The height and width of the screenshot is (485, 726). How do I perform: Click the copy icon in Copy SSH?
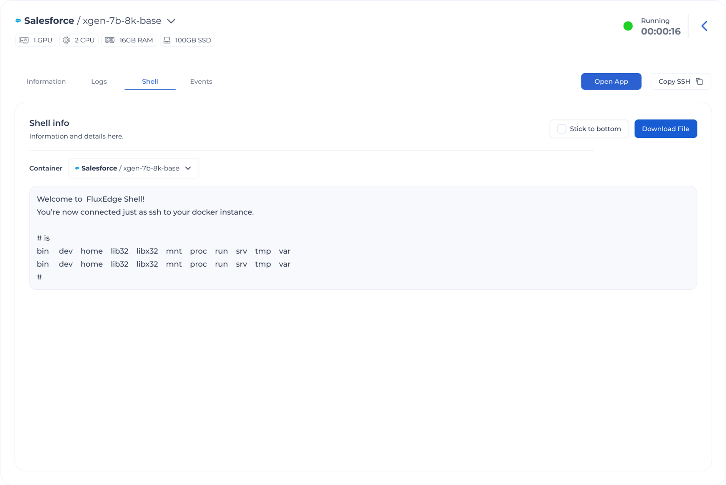[x=700, y=82]
